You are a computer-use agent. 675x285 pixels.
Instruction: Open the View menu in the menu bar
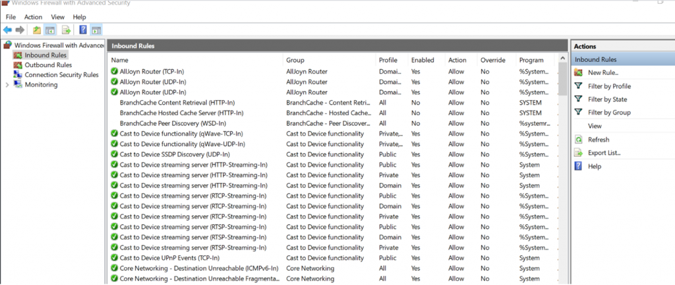click(58, 17)
